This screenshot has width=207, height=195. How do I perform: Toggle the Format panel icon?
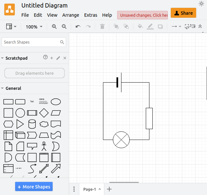point(194,26)
